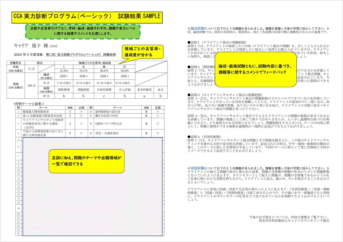This screenshot has height=242, width=343.
Task: Select the heading '●設問 1 (クライアント視点の問題把握)'
Action: coord(217,42)
